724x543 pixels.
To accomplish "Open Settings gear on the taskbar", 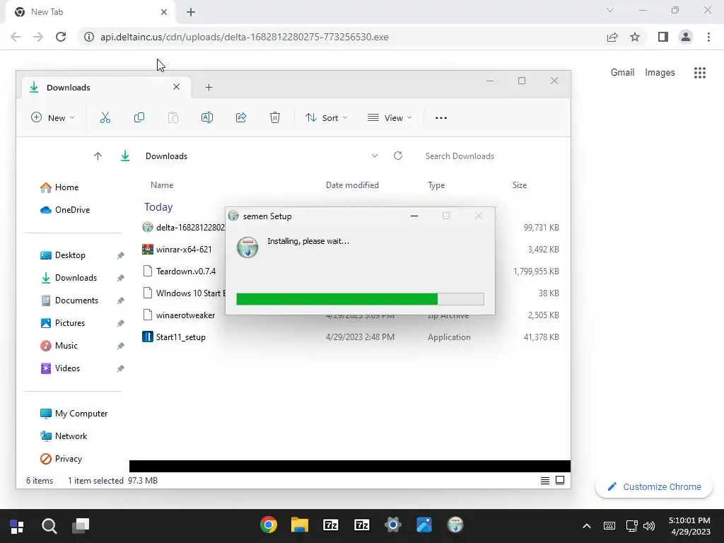I will 393,525.
